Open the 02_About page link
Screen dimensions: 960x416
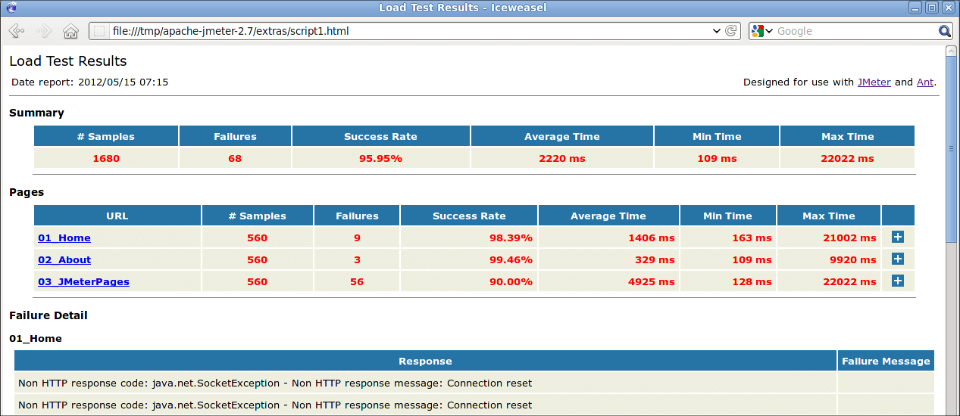point(64,260)
